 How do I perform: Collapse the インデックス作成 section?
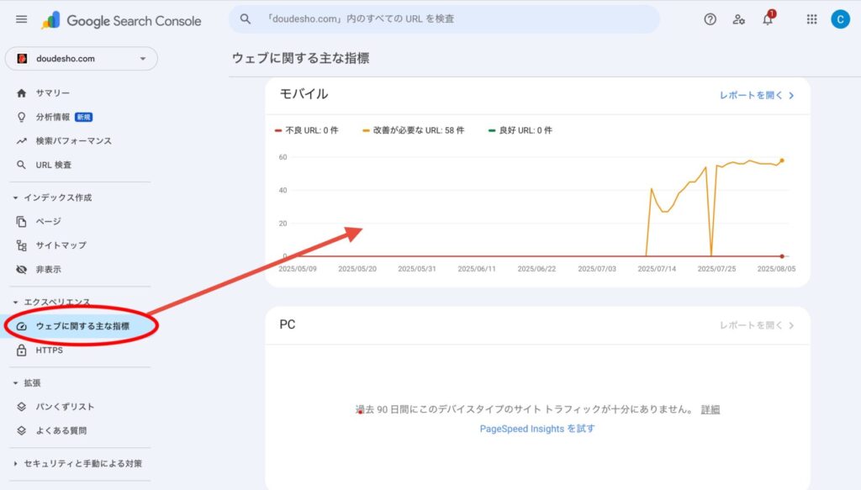(16, 198)
